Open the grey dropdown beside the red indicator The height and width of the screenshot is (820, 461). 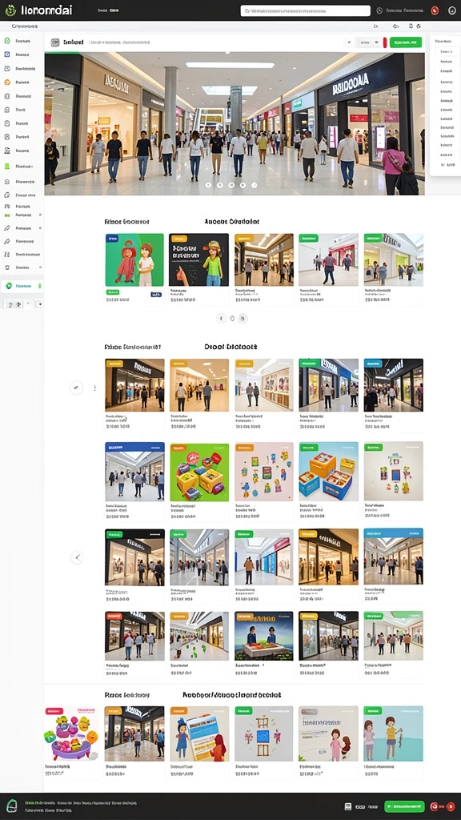tap(368, 42)
